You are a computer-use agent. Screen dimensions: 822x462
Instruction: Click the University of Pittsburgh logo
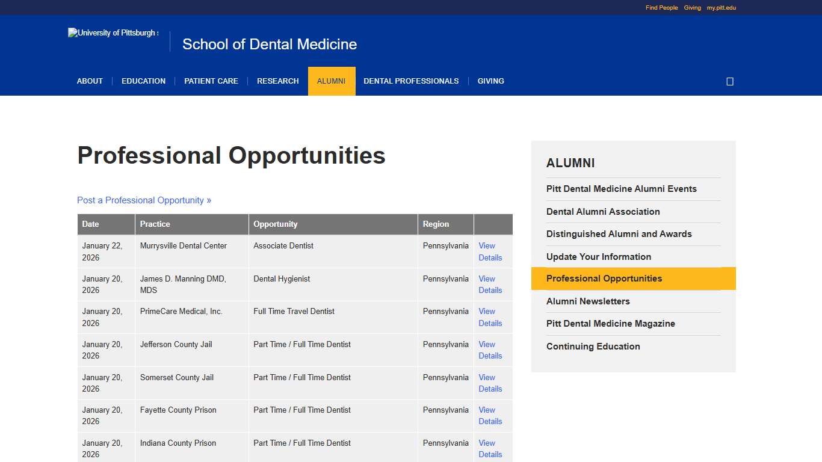tap(113, 32)
